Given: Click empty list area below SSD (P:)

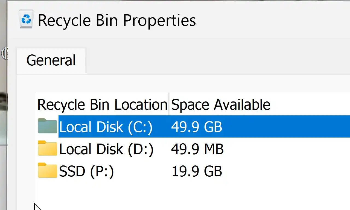Looking at the screenshot, I should tap(164, 194).
